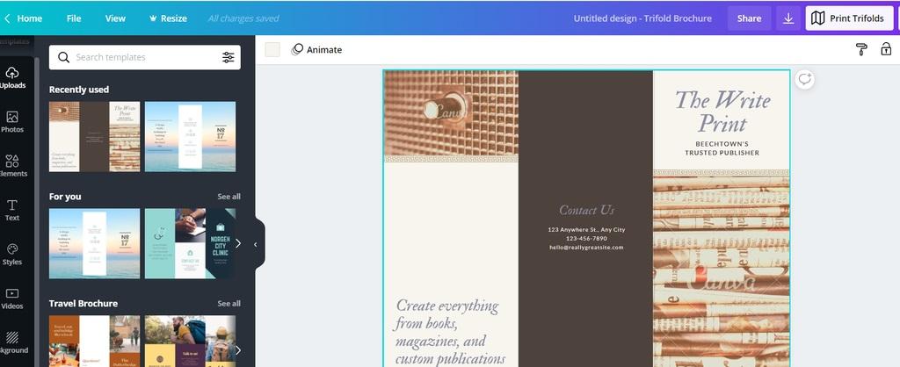
Task: Select the Contact Us heading
Action: coord(586,211)
